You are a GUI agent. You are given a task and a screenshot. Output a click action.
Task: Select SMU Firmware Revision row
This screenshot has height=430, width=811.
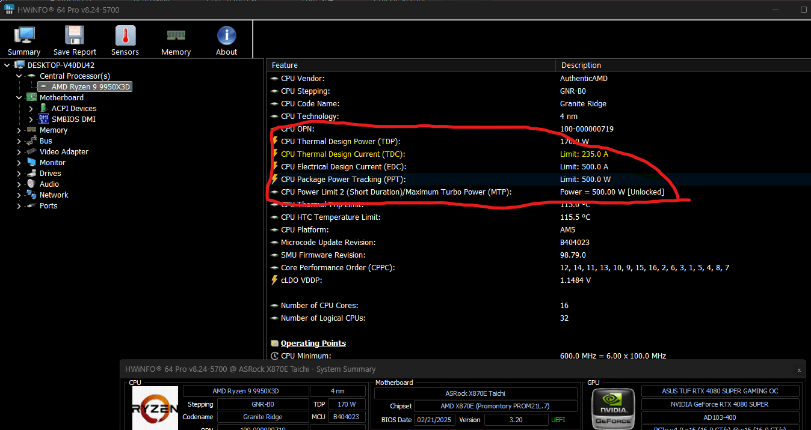pyautogui.click(x=538, y=255)
